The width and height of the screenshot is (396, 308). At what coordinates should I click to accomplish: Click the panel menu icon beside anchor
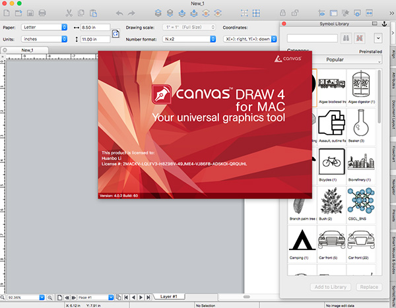pos(374,24)
